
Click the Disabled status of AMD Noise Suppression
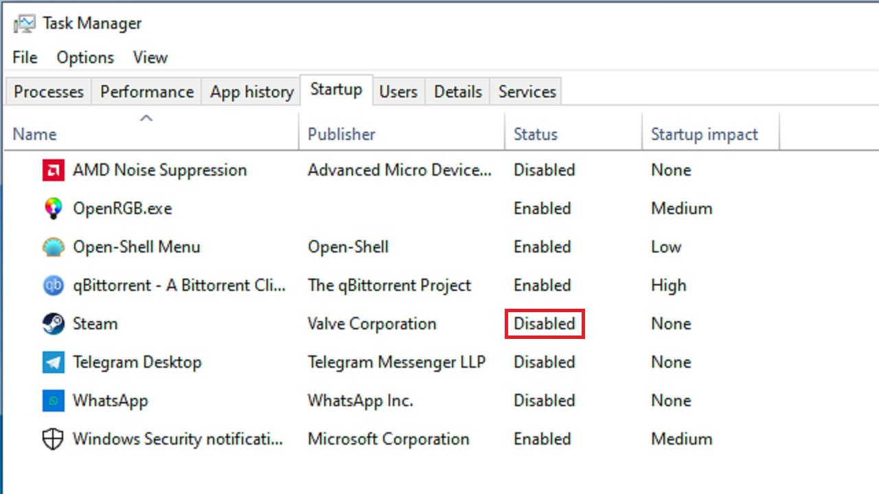pyautogui.click(x=545, y=170)
